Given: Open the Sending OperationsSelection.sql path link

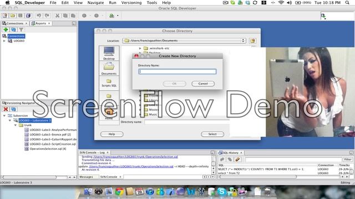Looking at the screenshot, I should click(x=135, y=156).
